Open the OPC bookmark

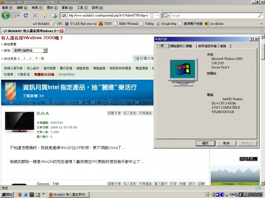(57, 24)
